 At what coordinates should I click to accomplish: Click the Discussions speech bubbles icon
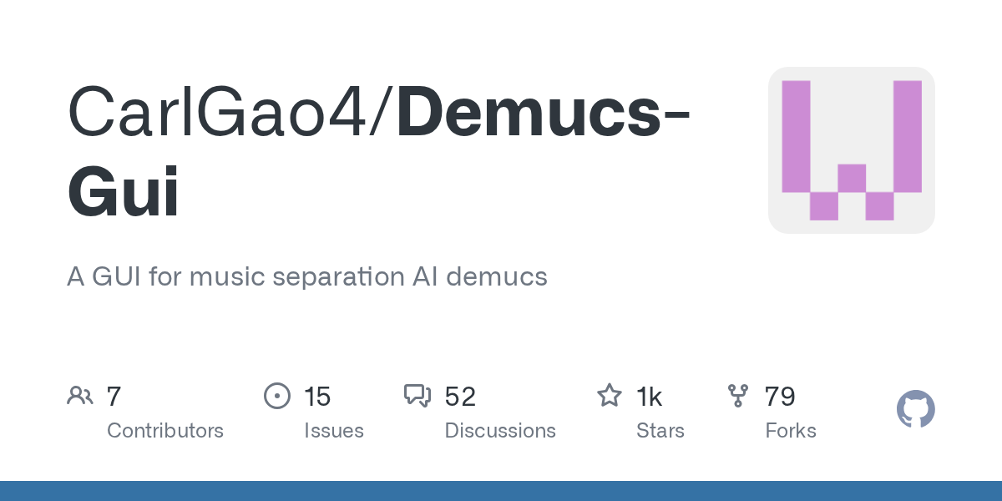(x=417, y=396)
